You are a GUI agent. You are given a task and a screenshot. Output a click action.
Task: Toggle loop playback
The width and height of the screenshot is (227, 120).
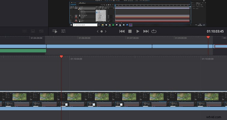point(154,31)
